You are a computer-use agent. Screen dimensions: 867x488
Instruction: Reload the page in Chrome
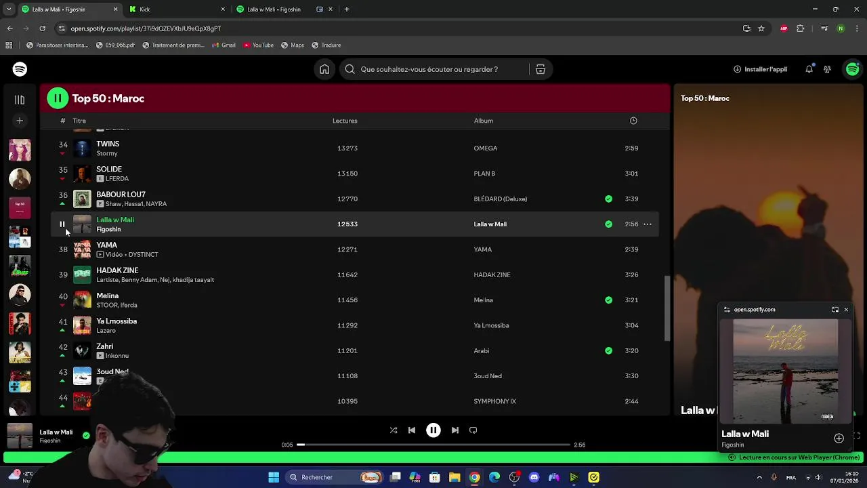(x=42, y=28)
